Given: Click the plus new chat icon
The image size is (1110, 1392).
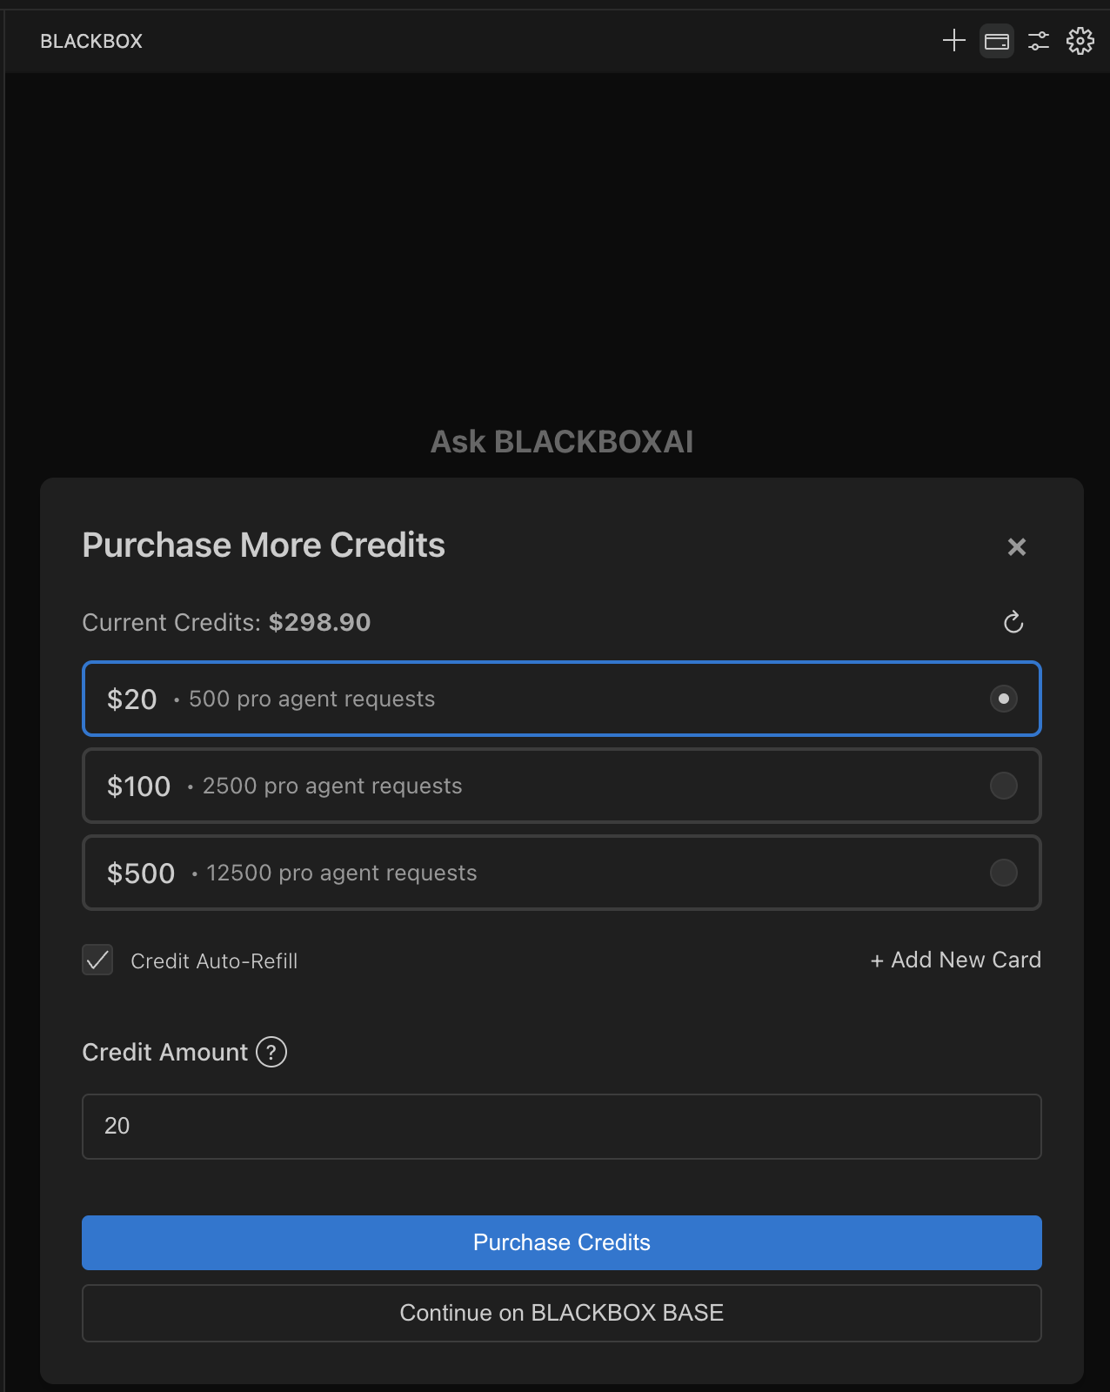Looking at the screenshot, I should pos(954,41).
